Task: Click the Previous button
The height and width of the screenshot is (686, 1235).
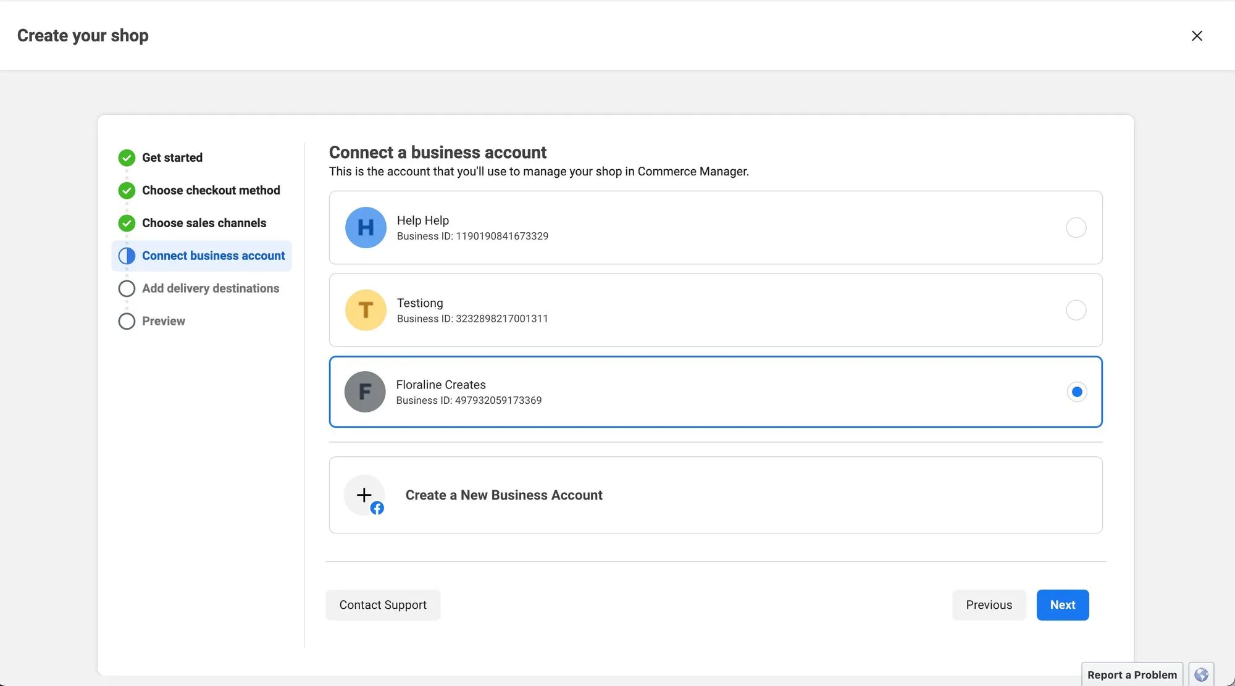Action: click(x=989, y=605)
